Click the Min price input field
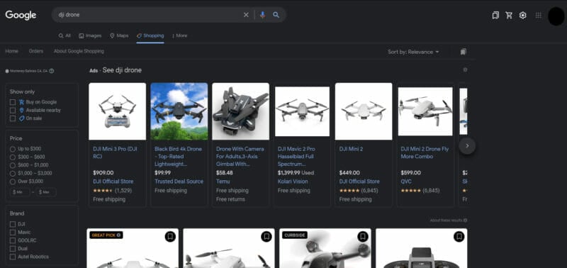The width and height of the screenshot is (567, 268). tap(21, 192)
